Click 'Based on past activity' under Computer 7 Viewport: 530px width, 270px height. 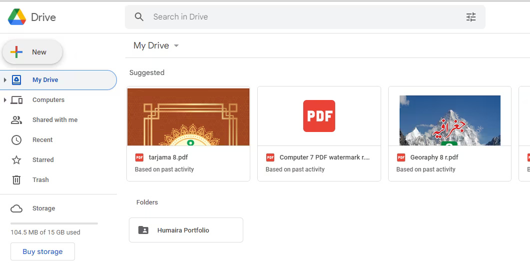click(x=295, y=169)
